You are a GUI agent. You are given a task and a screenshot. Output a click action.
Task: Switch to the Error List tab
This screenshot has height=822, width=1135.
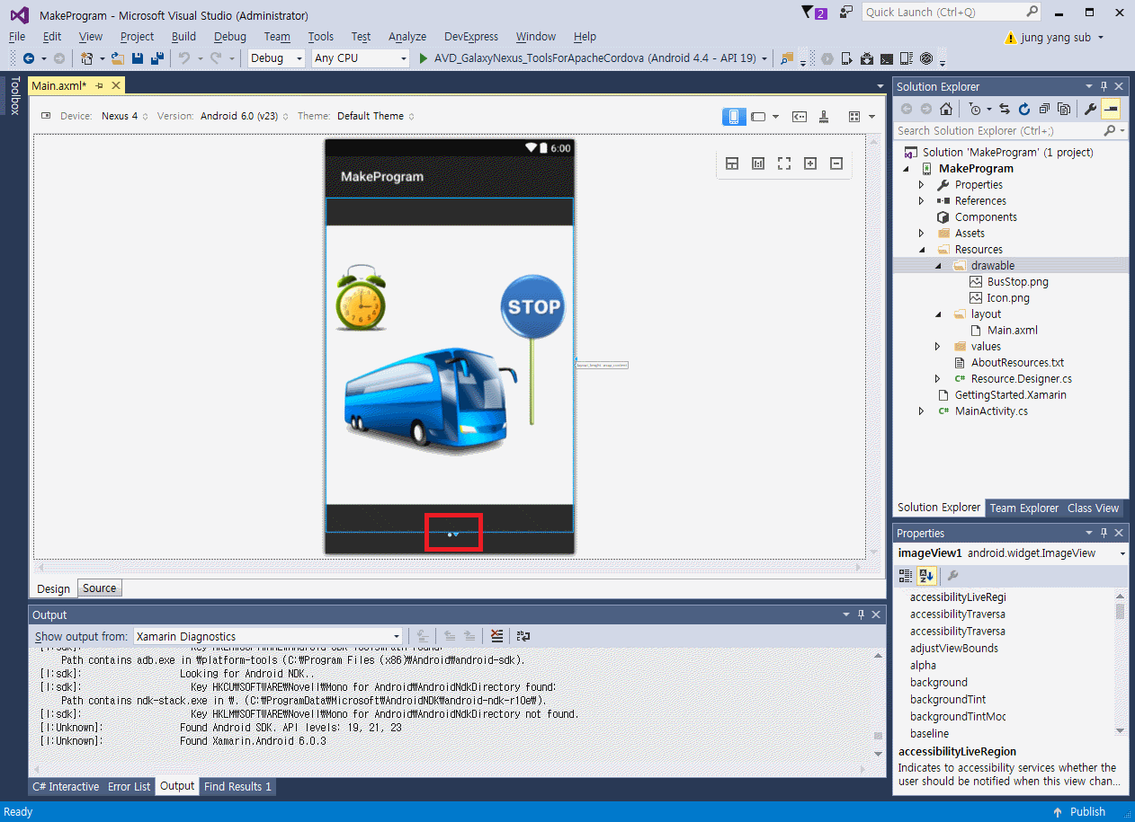coord(130,786)
